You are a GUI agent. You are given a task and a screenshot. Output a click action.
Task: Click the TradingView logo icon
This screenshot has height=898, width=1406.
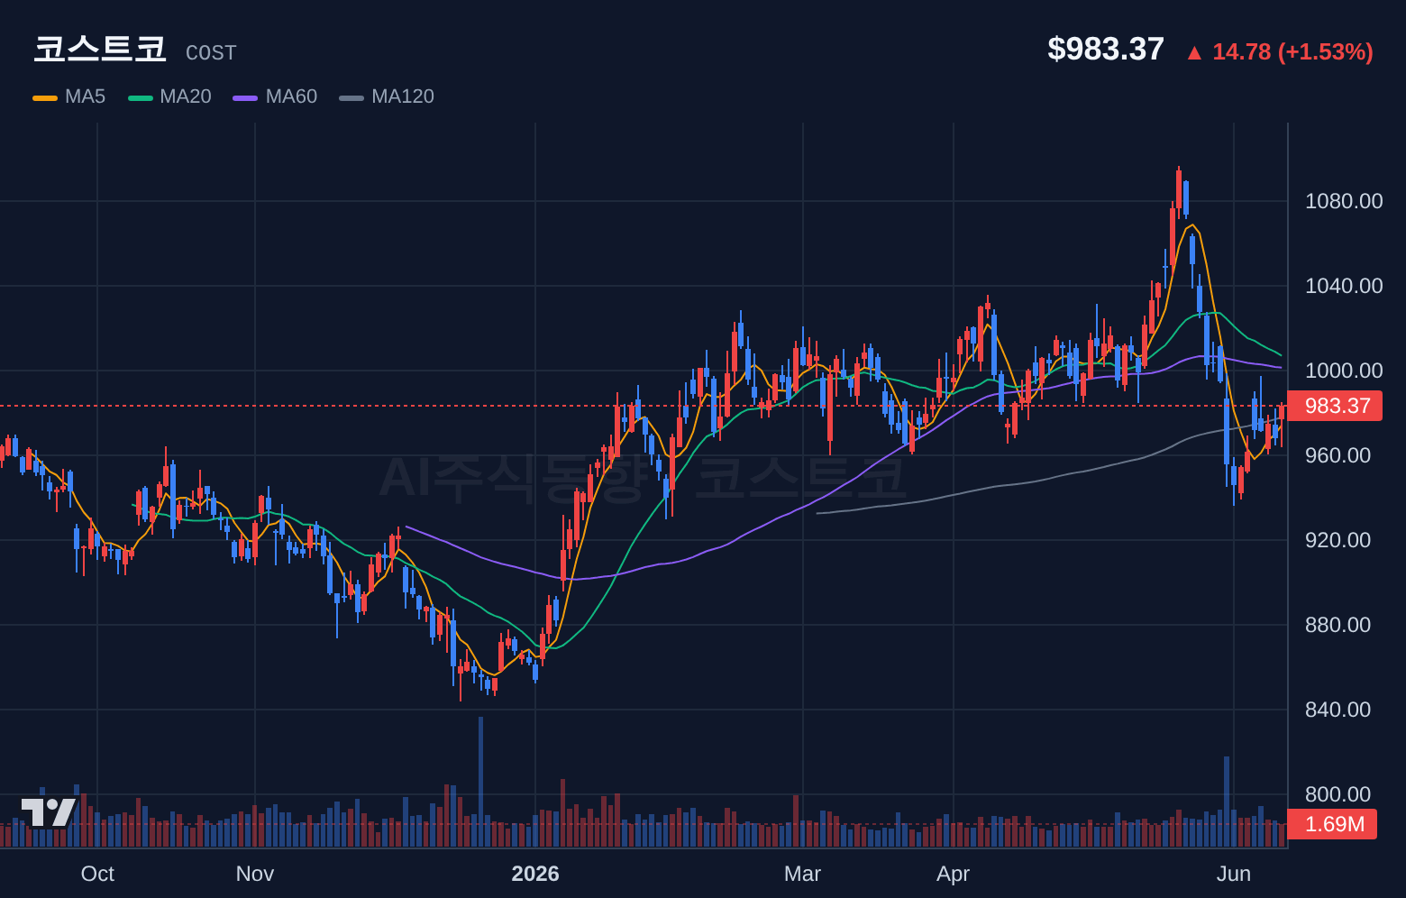pyautogui.click(x=49, y=811)
